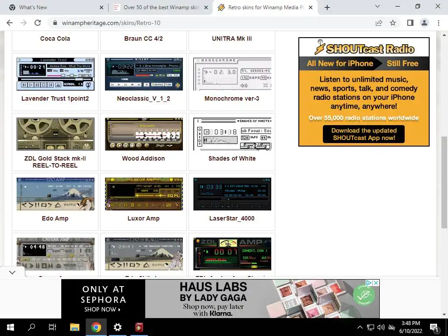This screenshot has width=448, height=336.
Task: Open Wood Addison skin thumbnail
Action: 143,134
